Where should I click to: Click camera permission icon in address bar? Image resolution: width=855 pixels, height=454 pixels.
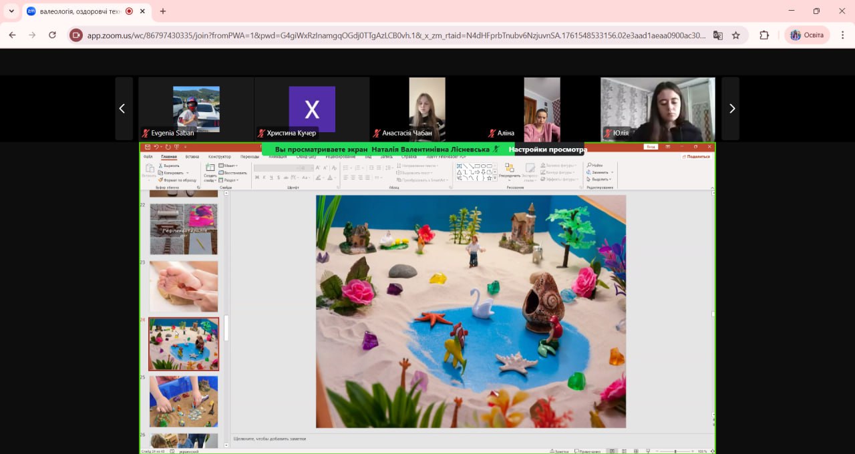point(76,35)
